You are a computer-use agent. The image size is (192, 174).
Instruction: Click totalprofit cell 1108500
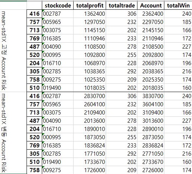90,47
